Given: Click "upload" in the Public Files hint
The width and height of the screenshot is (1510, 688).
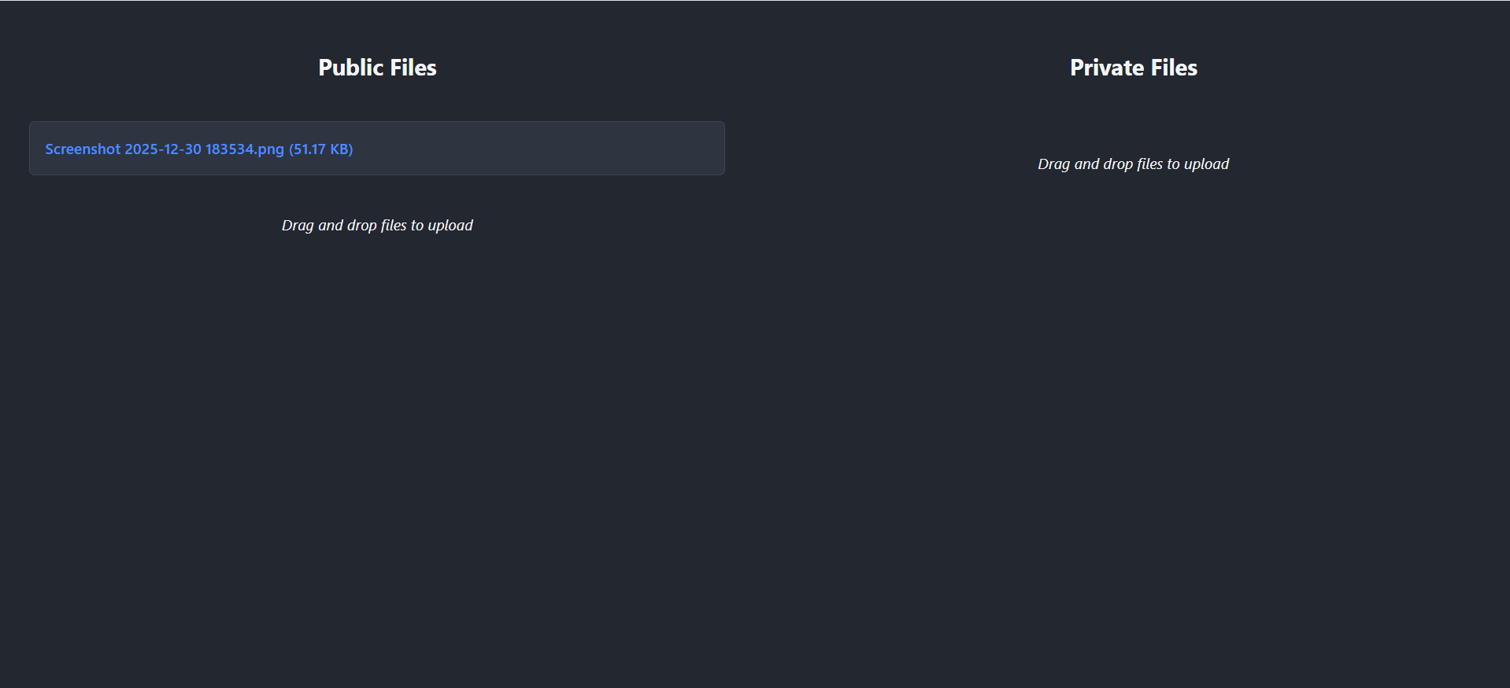Looking at the screenshot, I should click(x=450, y=226).
